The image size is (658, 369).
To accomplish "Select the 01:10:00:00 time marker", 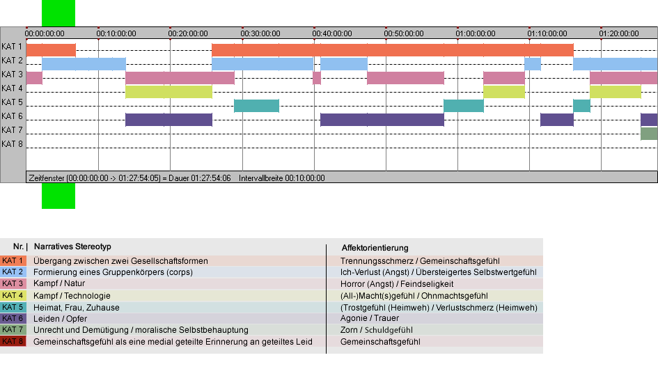I will [x=547, y=33].
